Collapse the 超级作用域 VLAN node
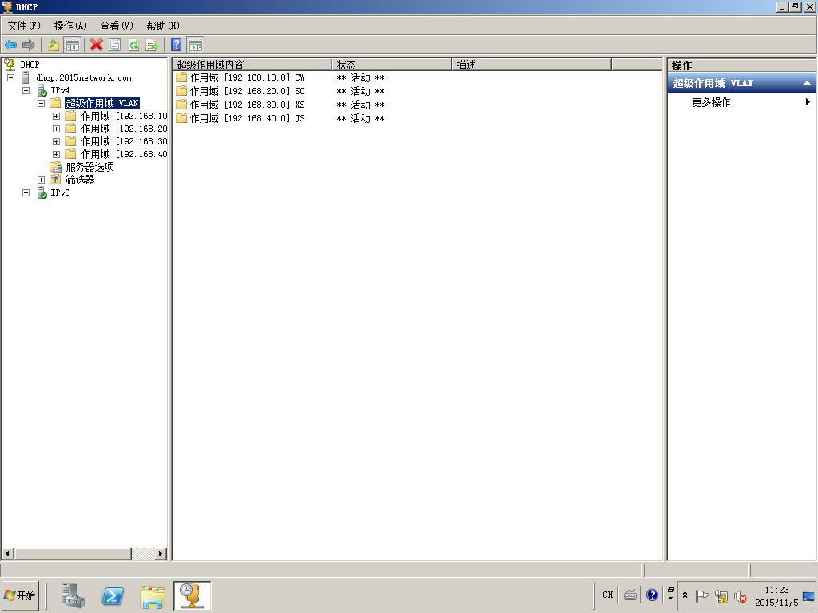The height and width of the screenshot is (613, 818). point(42,103)
